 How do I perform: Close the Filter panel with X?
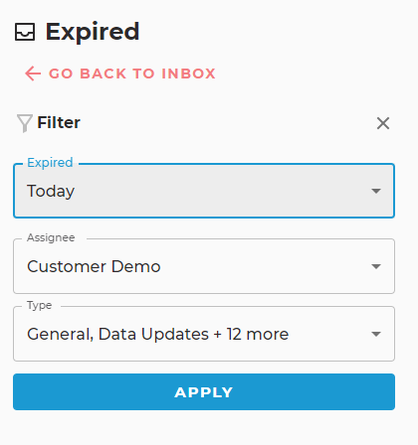[x=383, y=123]
